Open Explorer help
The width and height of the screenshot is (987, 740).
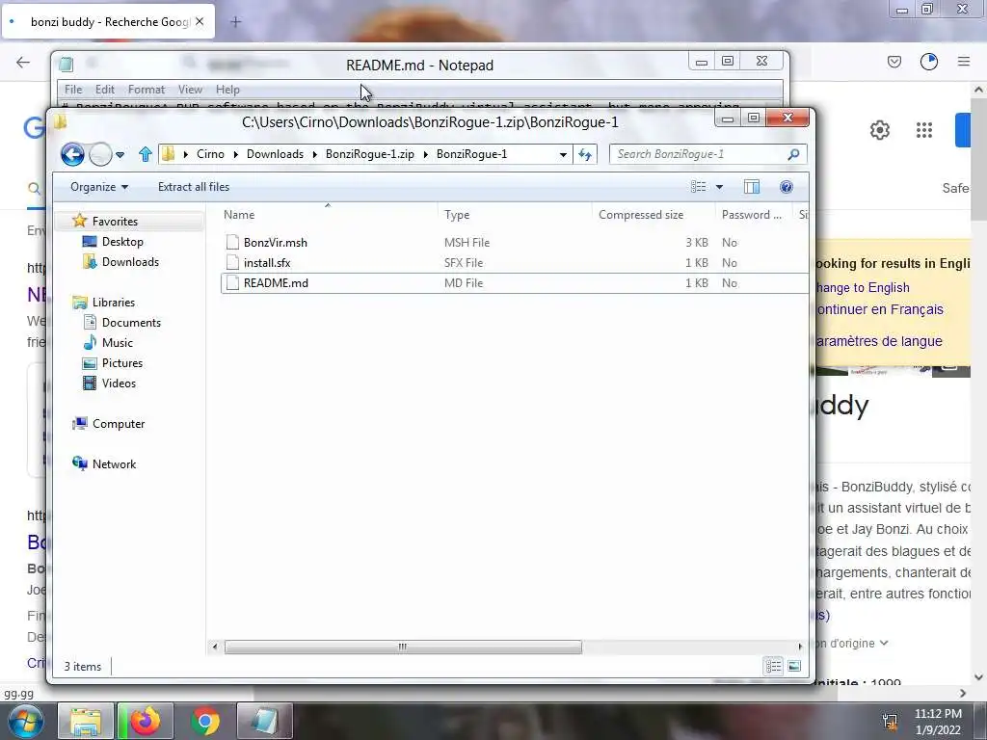tap(786, 187)
